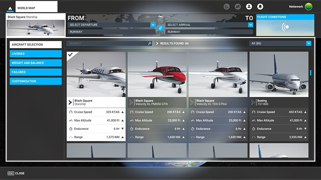The image size is (321, 180).
Task: Click PMS50 GTN Endurance stopwatch icon
Action: tap(132, 129)
